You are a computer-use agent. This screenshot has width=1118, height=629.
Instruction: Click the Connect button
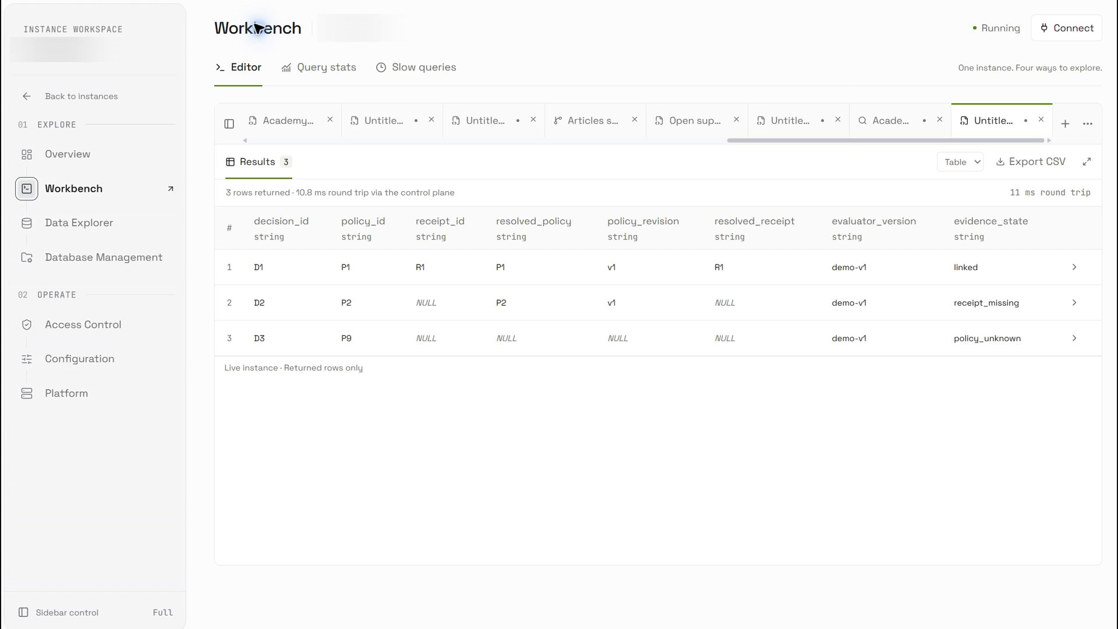click(x=1066, y=28)
